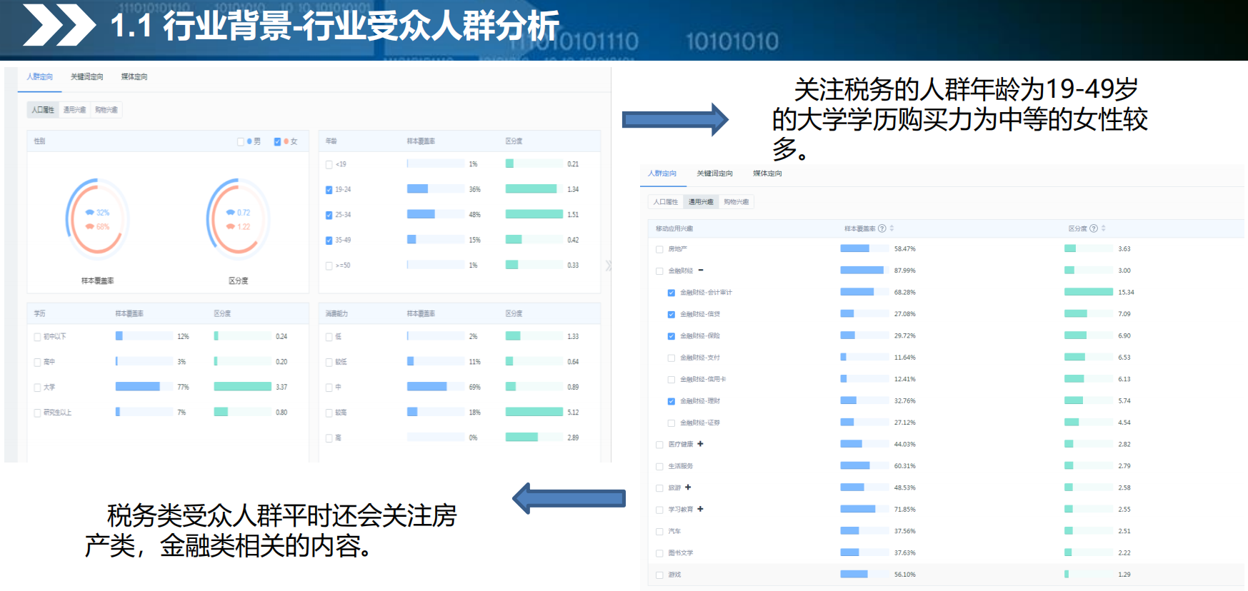Image resolution: width=1248 pixels, height=591 pixels.
Task: Check the 中 spending power checkbox
Action: coord(329,388)
